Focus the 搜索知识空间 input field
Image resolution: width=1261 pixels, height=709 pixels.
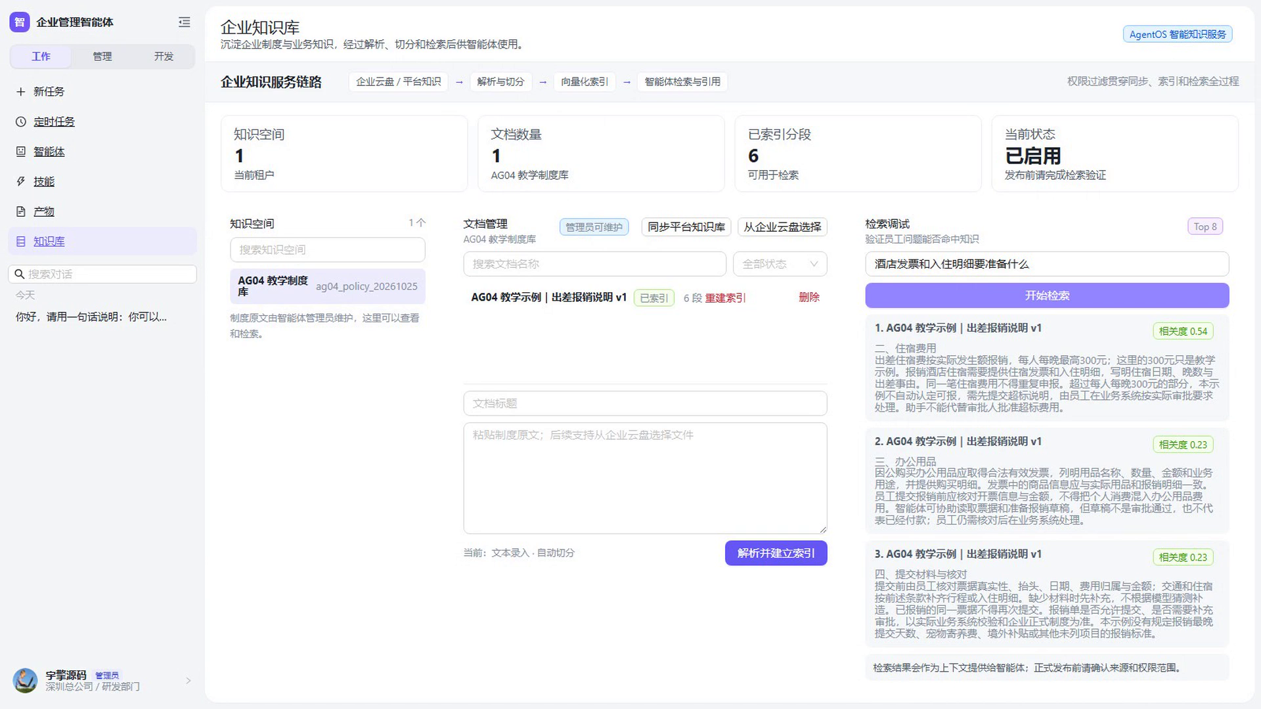click(327, 249)
